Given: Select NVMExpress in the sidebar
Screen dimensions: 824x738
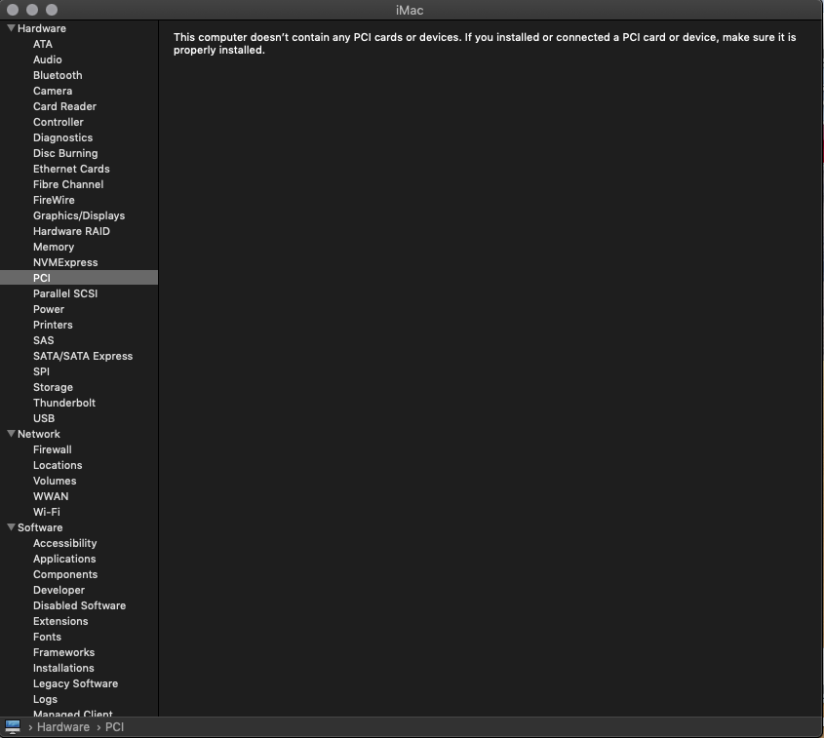Looking at the screenshot, I should (65, 262).
